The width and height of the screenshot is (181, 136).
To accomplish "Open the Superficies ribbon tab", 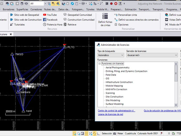I will (x=22, y=9).
